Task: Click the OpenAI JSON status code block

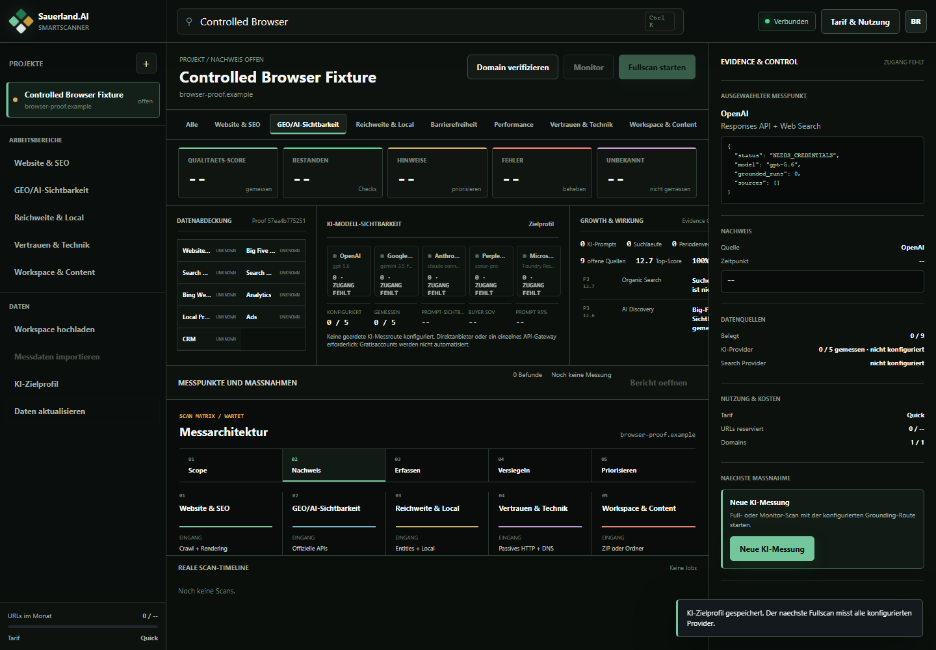Action: pos(822,170)
